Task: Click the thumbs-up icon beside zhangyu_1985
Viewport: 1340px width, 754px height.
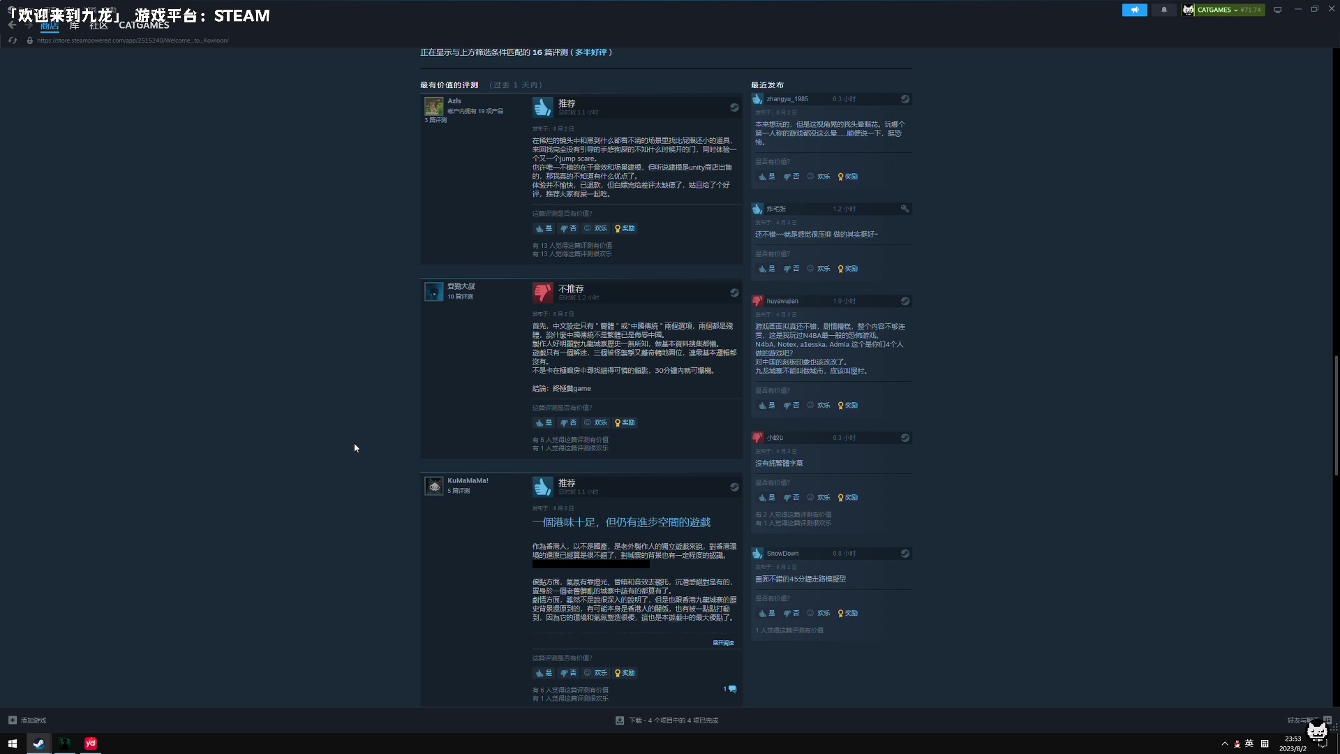Action: click(x=758, y=99)
